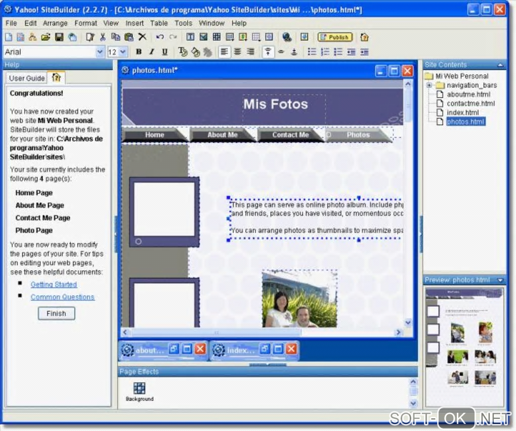Open the Insert menu

pos(135,23)
